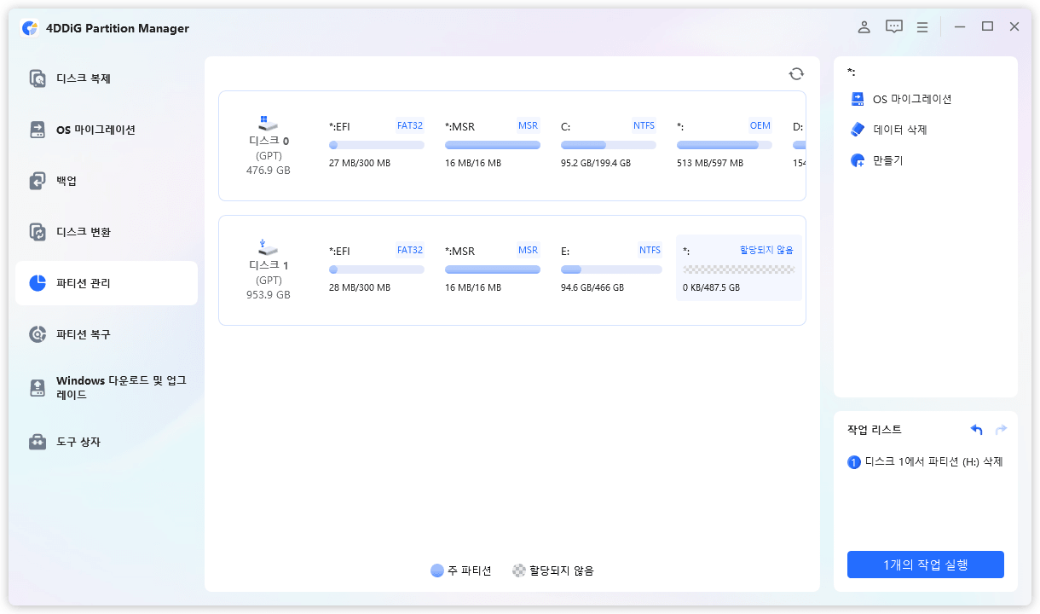
Task: Click the redo arrow in task list
Action: (x=1001, y=430)
